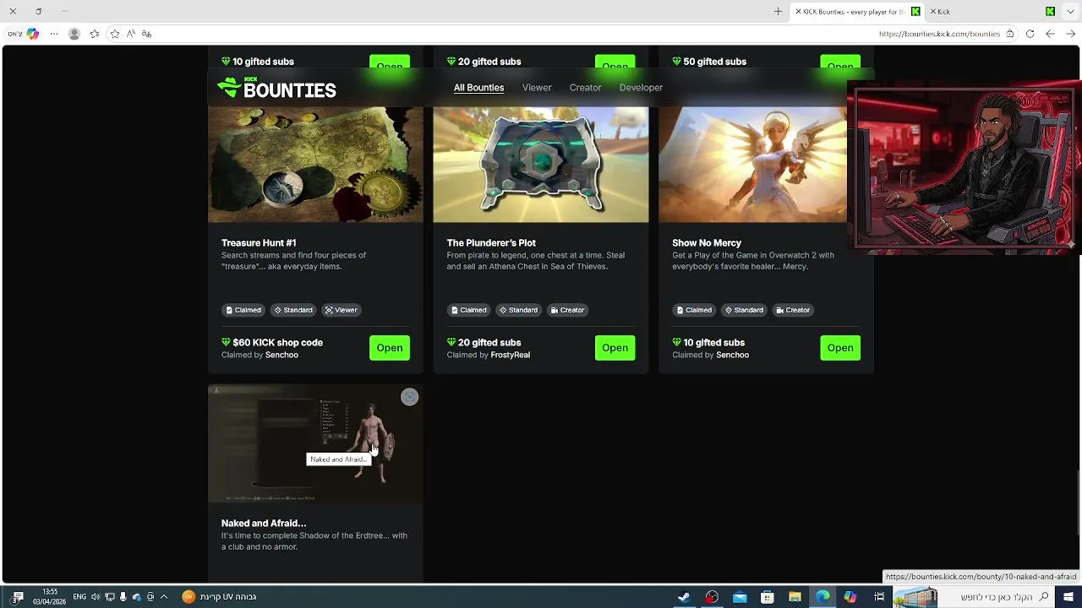Image resolution: width=1082 pixels, height=608 pixels.
Task: Click the Athena Chest thumbnail
Action: tap(541, 165)
